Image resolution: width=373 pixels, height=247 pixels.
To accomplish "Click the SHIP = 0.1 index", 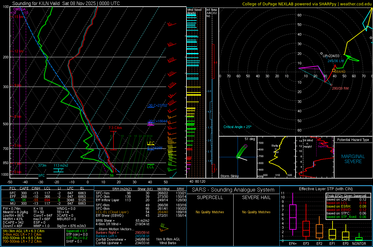I will pyautogui.click(x=74, y=241).
